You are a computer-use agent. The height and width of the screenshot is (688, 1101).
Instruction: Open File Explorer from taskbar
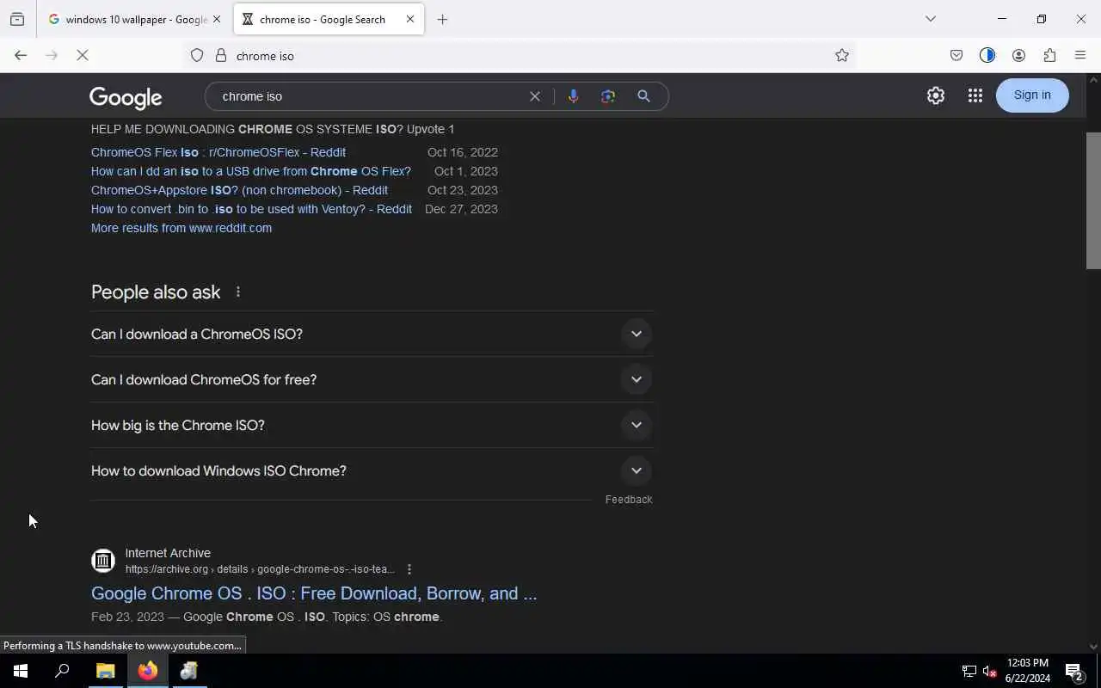(x=106, y=671)
